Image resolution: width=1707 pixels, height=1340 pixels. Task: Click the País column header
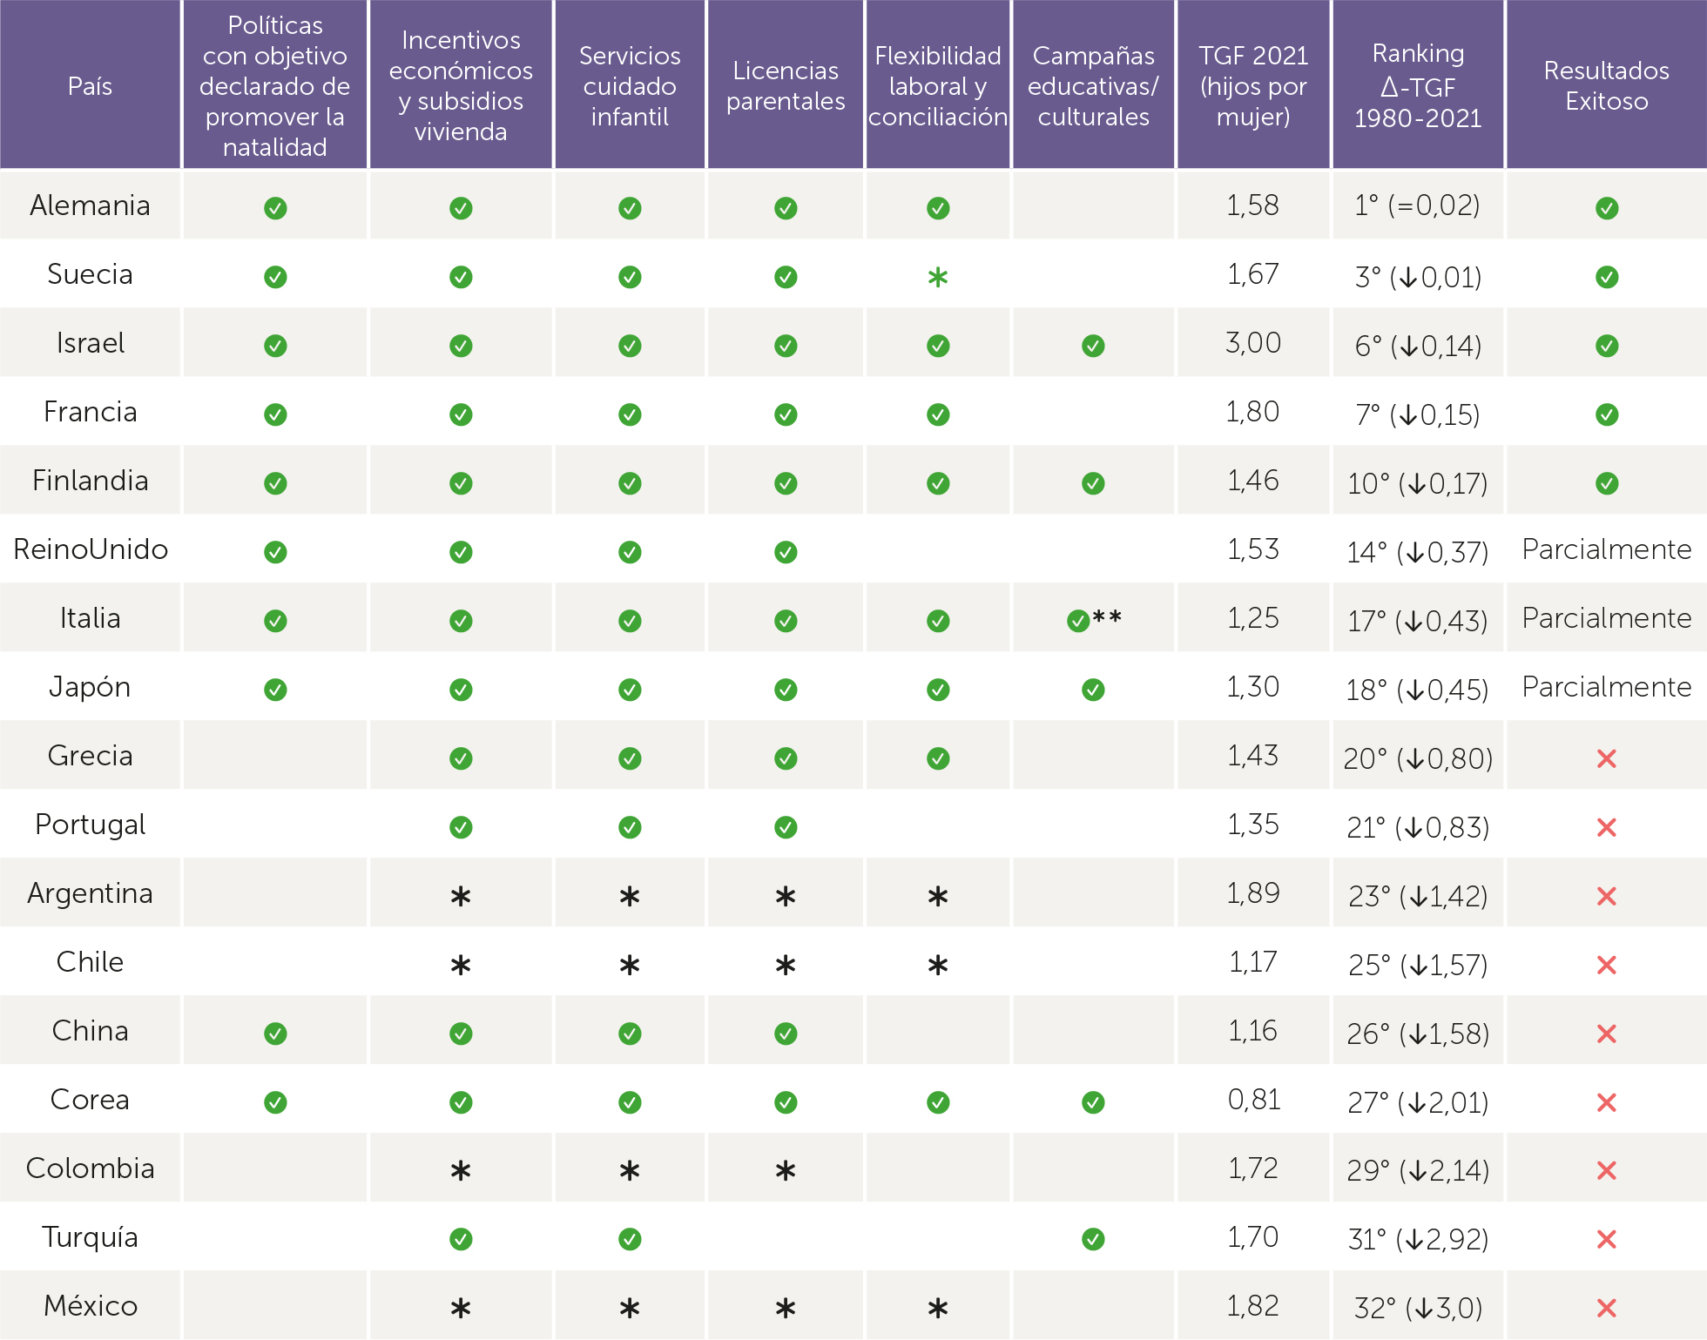point(91,86)
